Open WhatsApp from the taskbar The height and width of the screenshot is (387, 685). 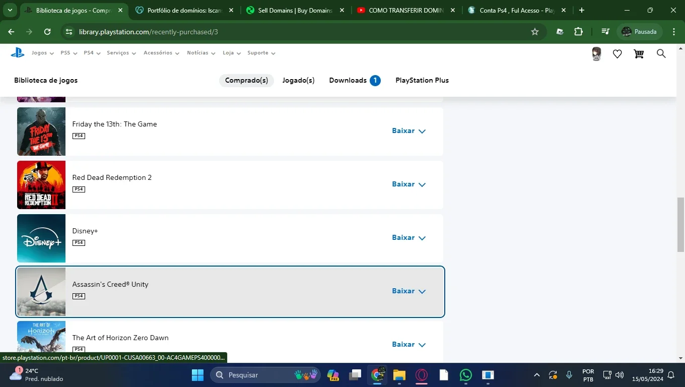pyautogui.click(x=466, y=375)
